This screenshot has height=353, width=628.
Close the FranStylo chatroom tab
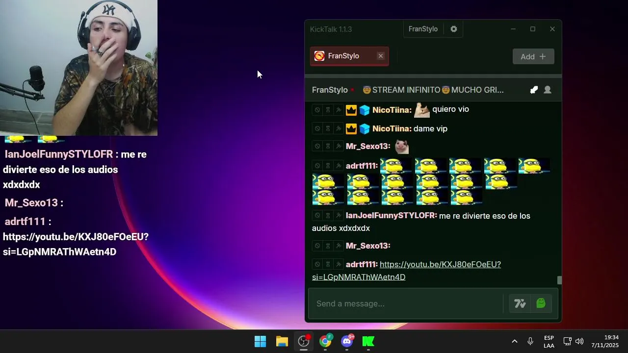click(381, 56)
